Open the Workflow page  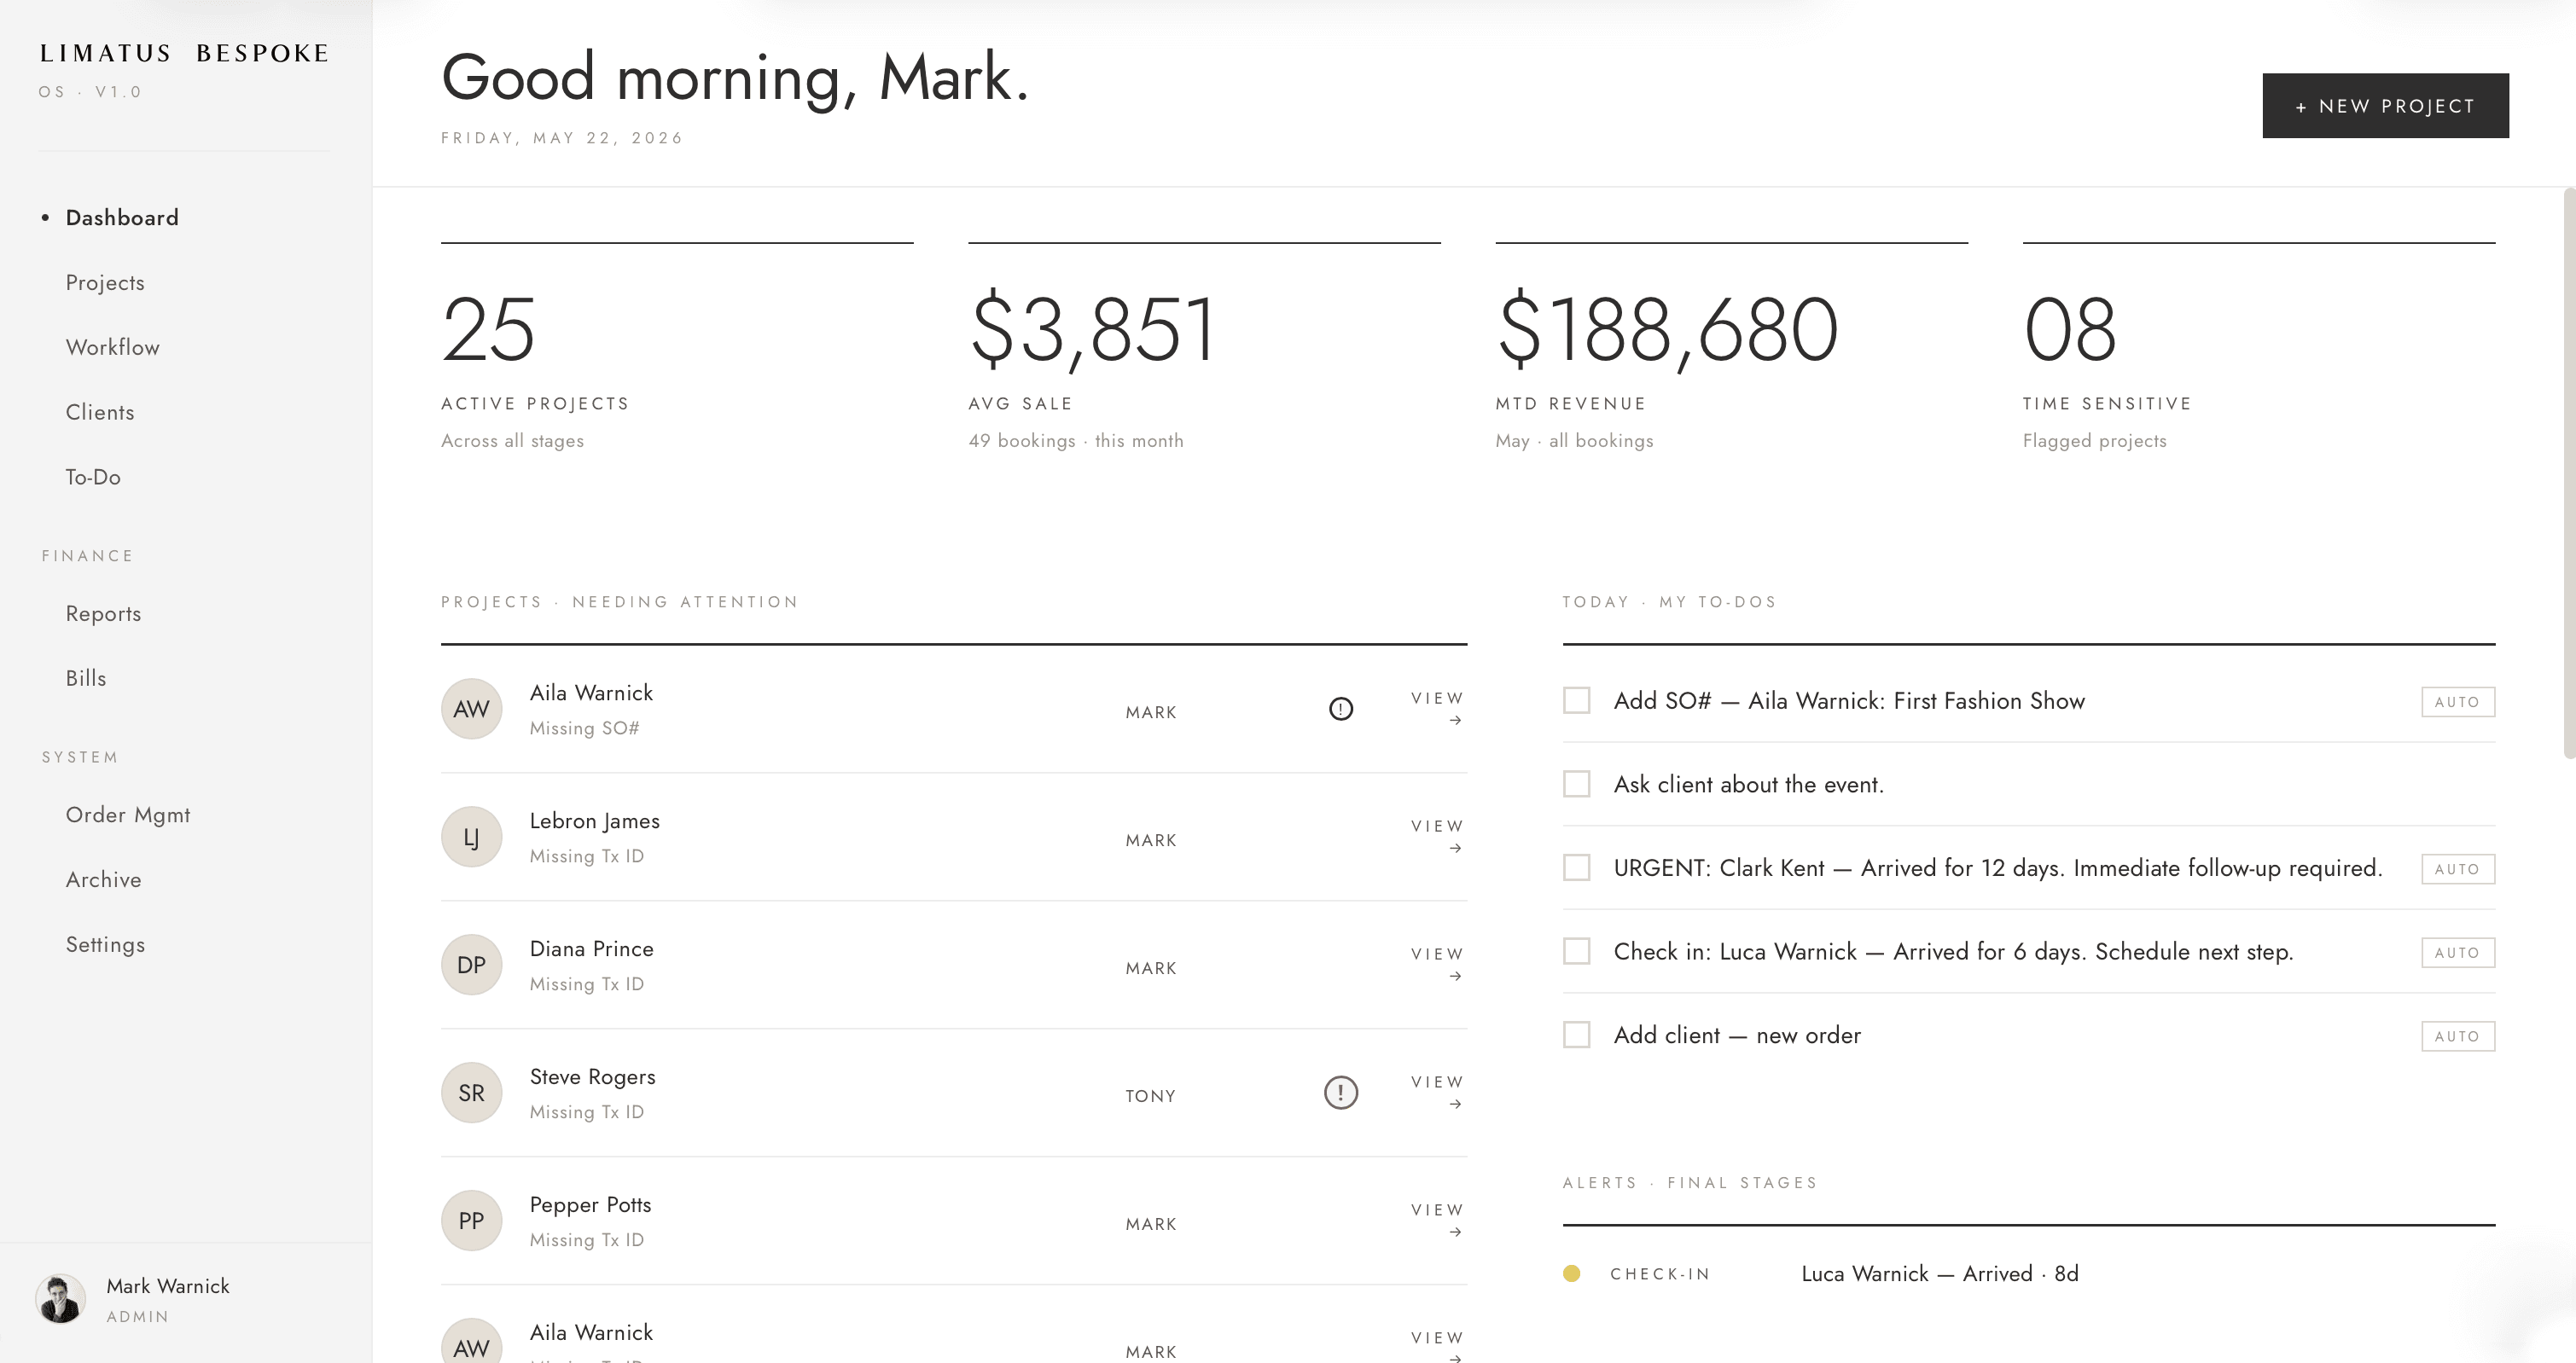[x=113, y=348]
